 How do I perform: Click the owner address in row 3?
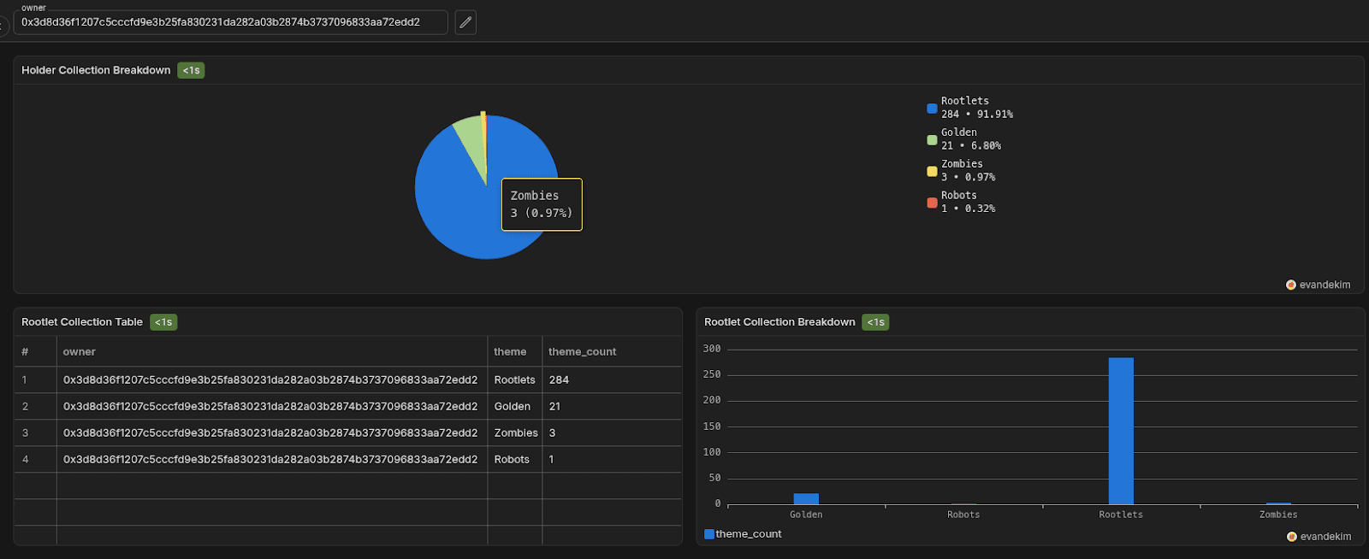coord(270,432)
